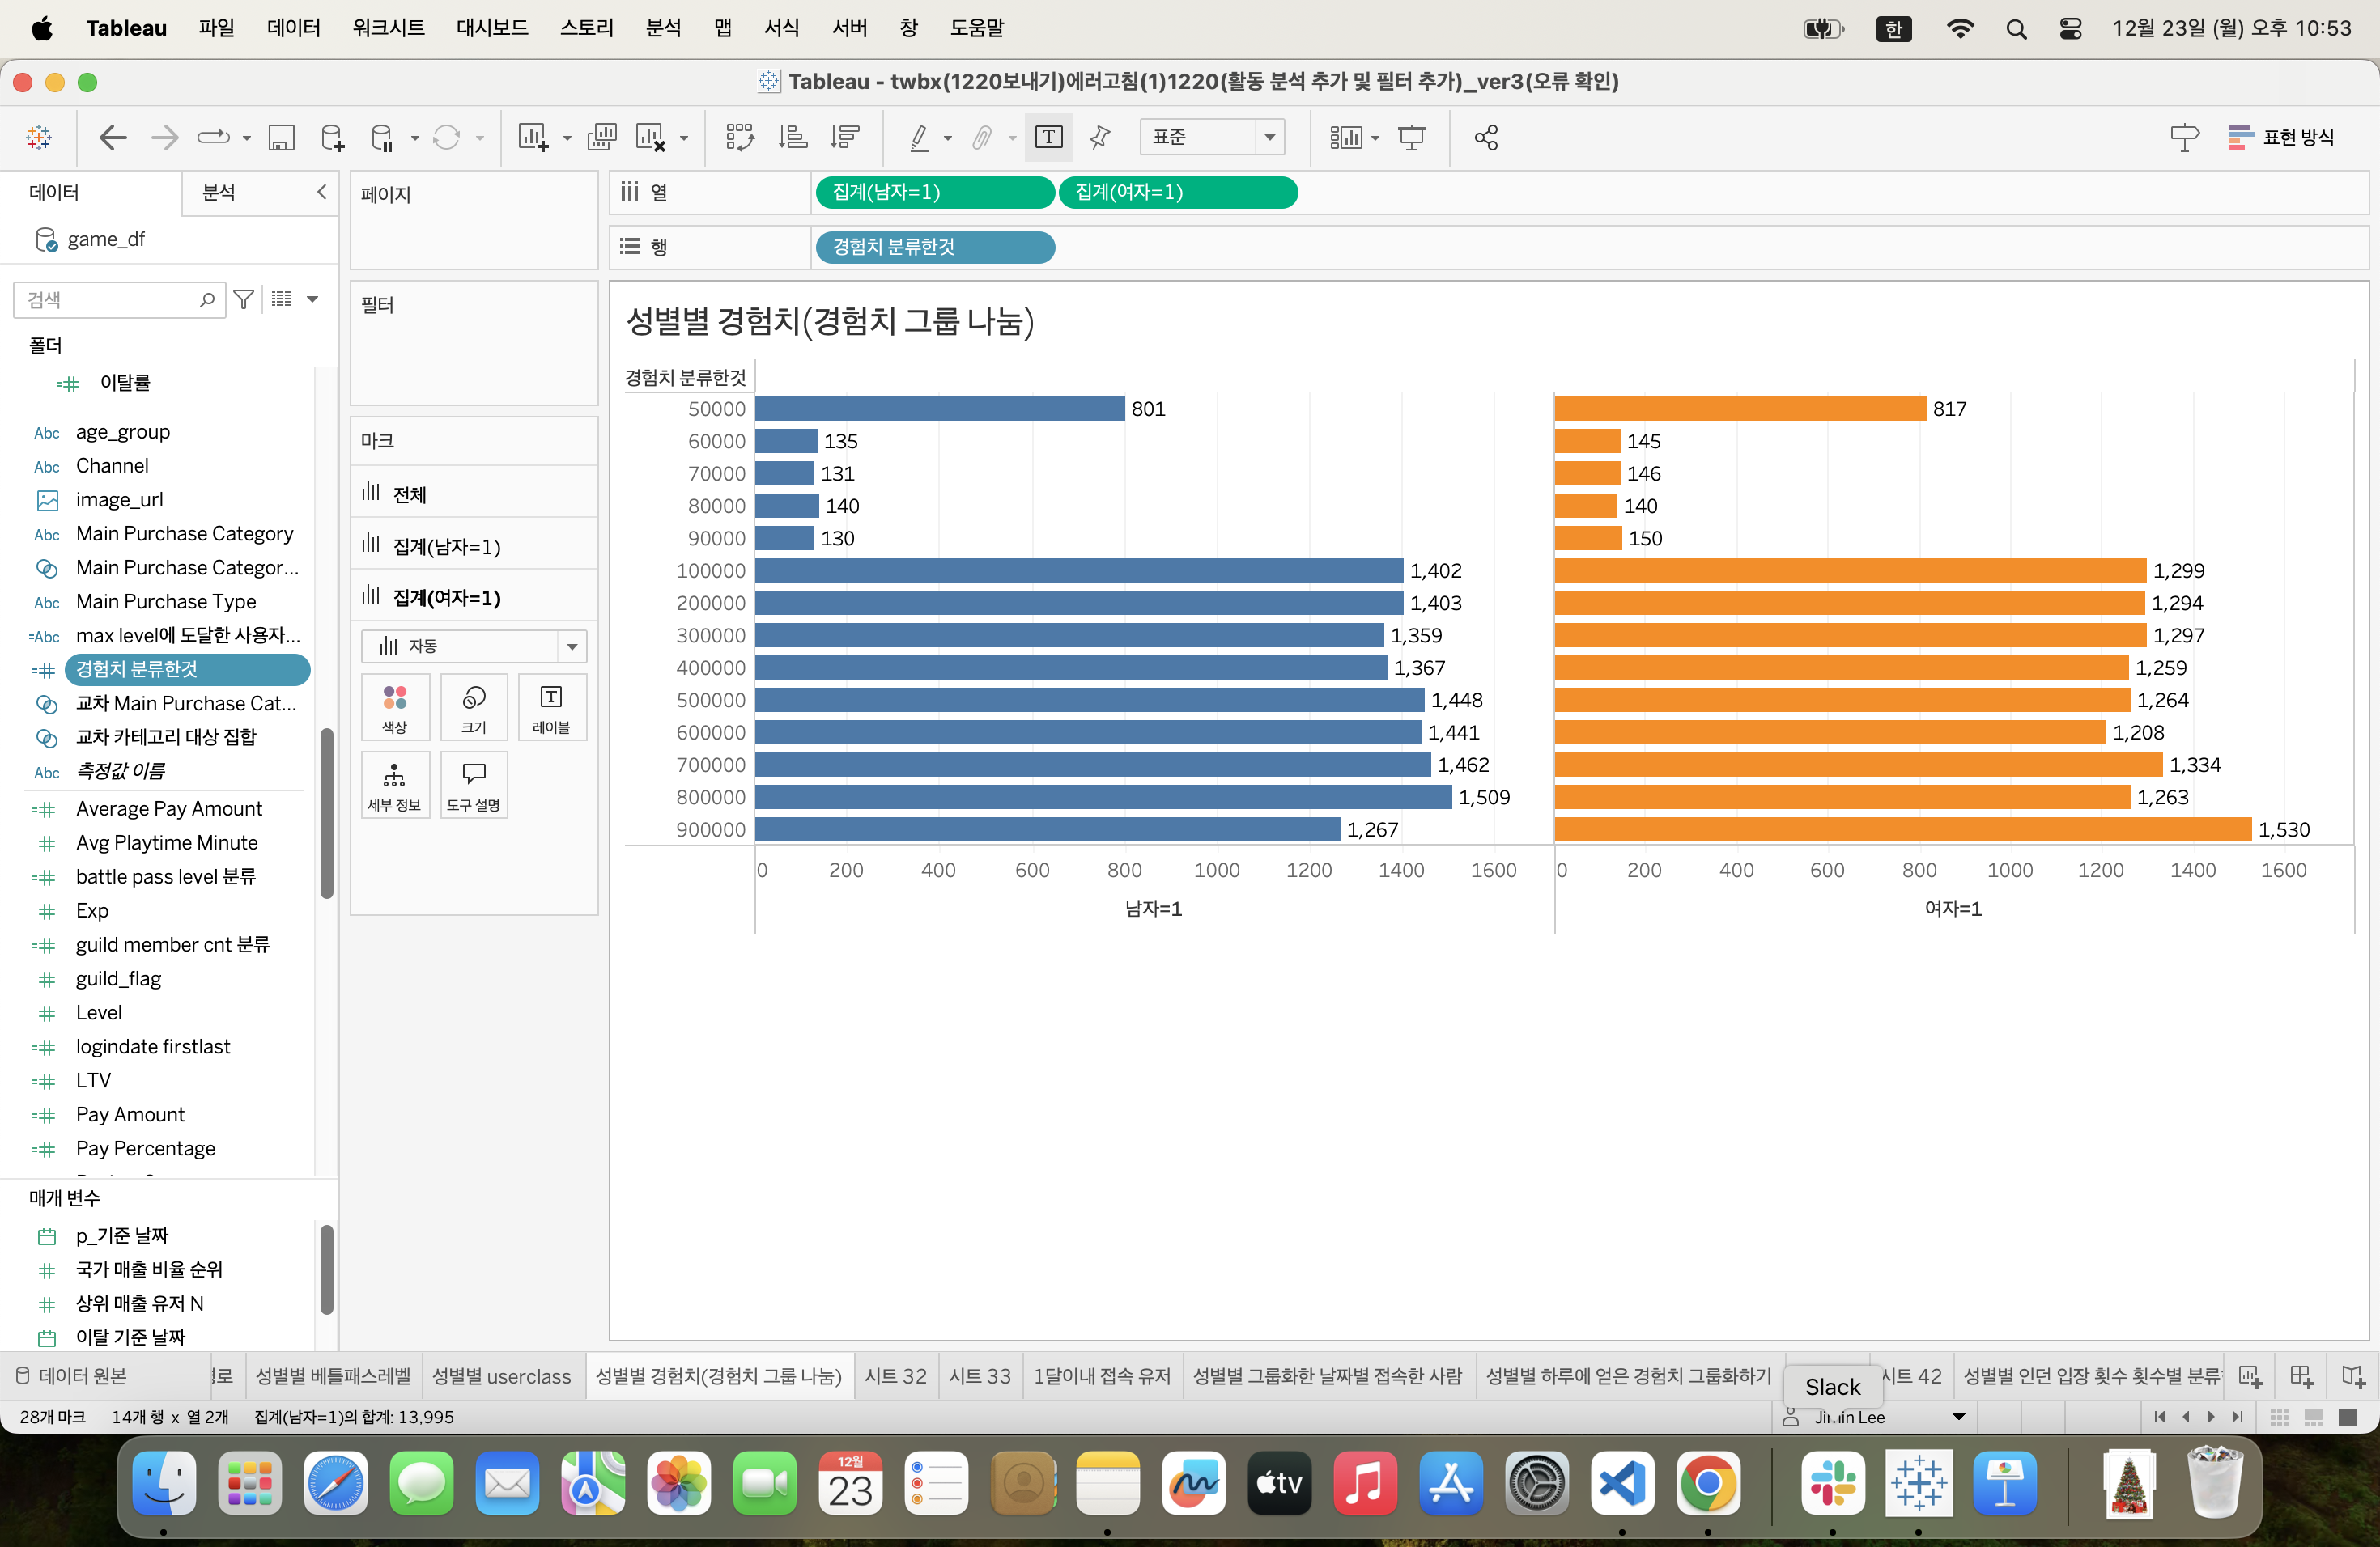Open the 성별별 userclass sheet tab
2380x1547 pixels.
501,1376
